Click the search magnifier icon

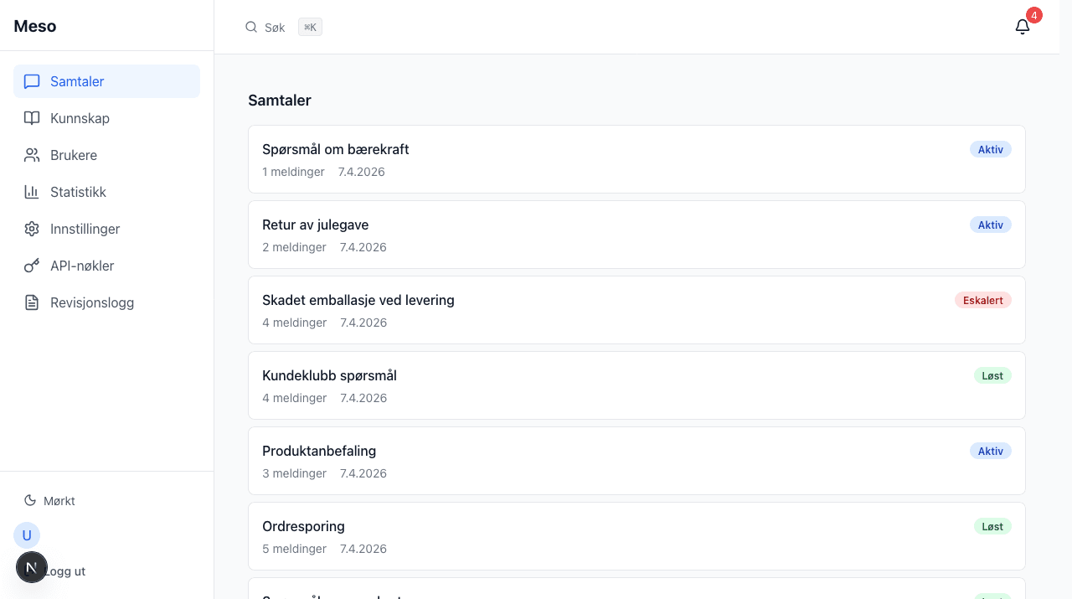(251, 27)
